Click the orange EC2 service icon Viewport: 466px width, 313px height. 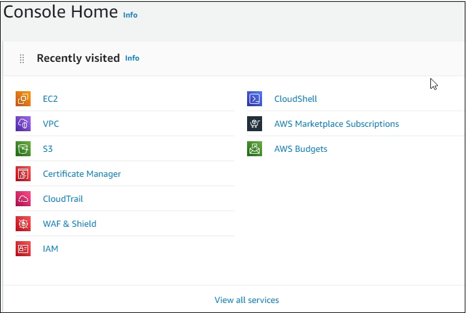tap(23, 99)
